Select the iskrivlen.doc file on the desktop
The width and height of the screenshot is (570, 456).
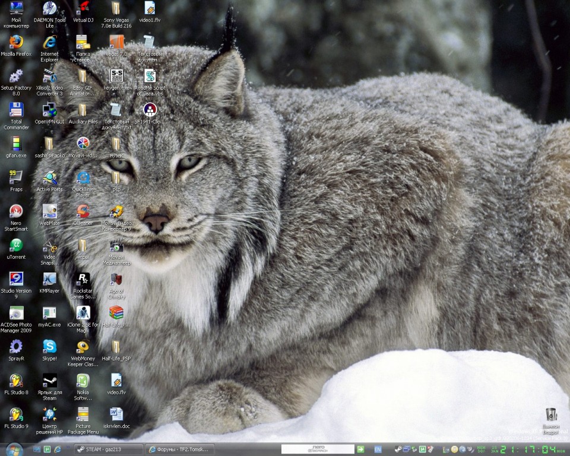(x=116, y=415)
